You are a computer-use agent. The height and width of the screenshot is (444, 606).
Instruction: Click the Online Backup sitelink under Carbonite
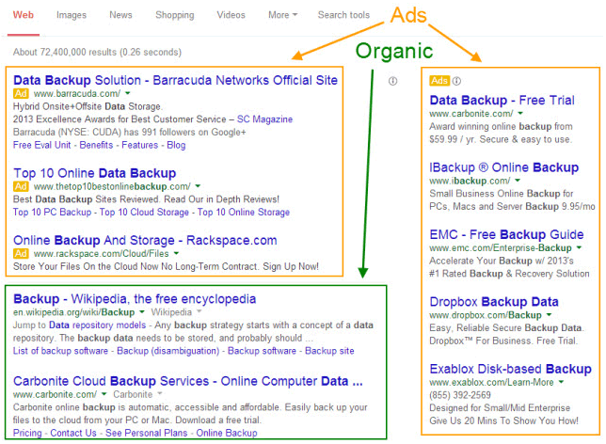[x=227, y=433]
